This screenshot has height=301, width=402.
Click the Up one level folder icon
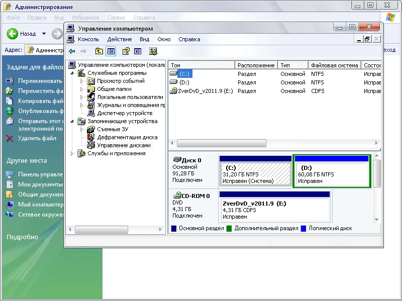[x=99, y=51]
